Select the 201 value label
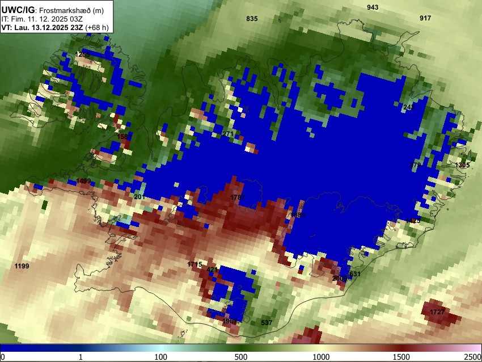Viewport: 482px width, 362px height. pos(139,197)
